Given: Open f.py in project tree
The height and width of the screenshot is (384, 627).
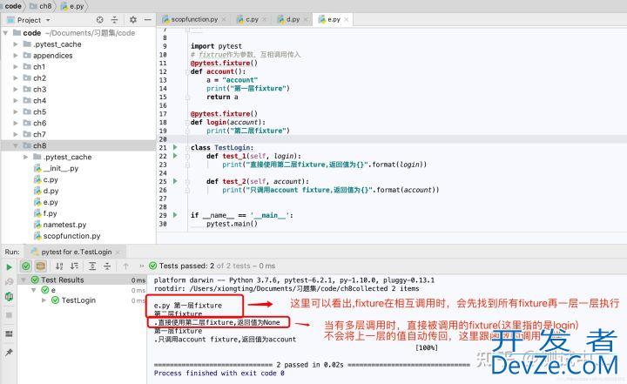Looking at the screenshot, I should coord(50,213).
